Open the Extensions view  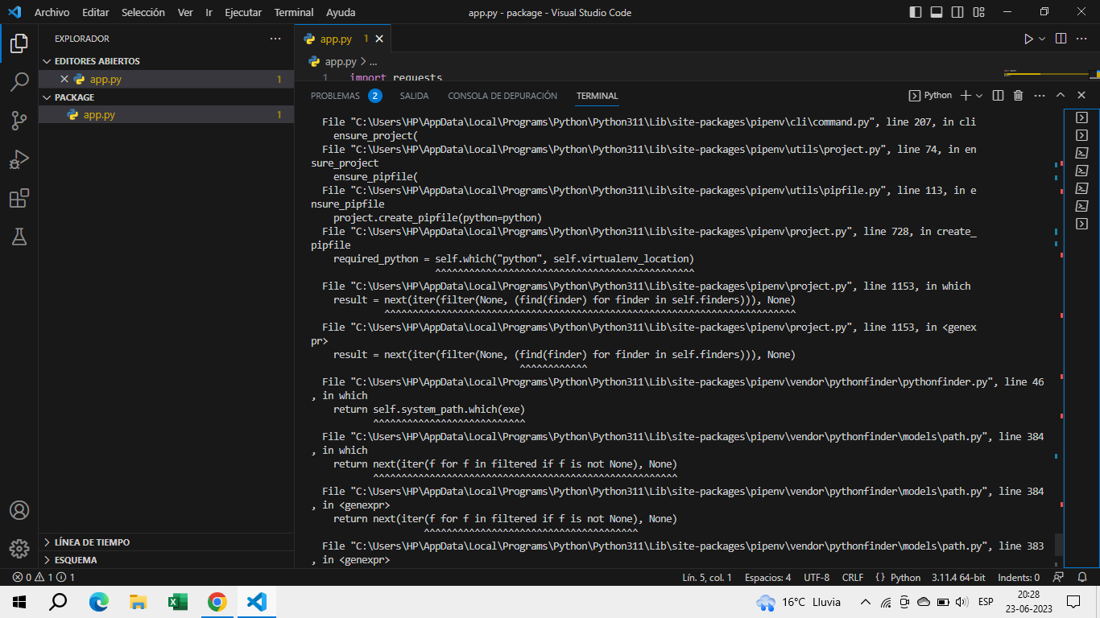coord(19,198)
